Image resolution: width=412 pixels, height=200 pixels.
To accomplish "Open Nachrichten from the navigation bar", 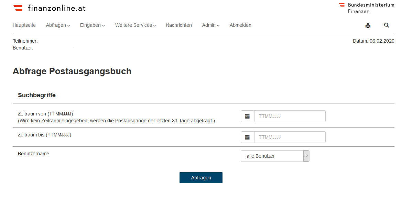I will pyautogui.click(x=179, y=25).
